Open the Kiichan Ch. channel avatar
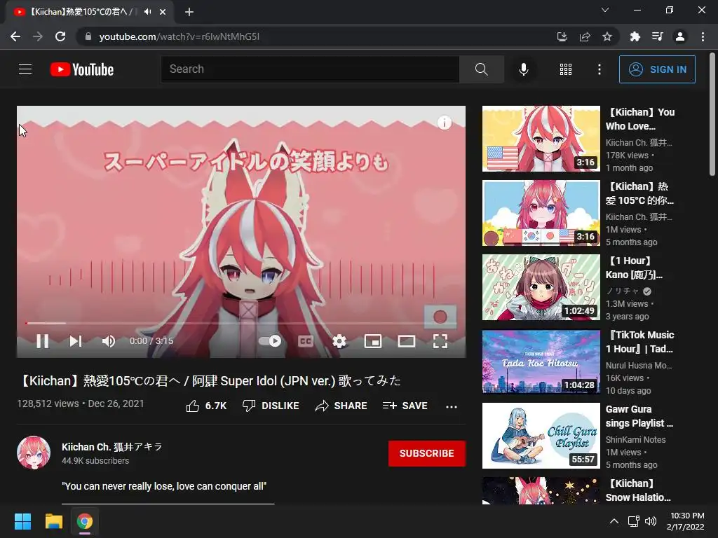The height and width of the screenshot is (538, 718). [x=34, y=453]
